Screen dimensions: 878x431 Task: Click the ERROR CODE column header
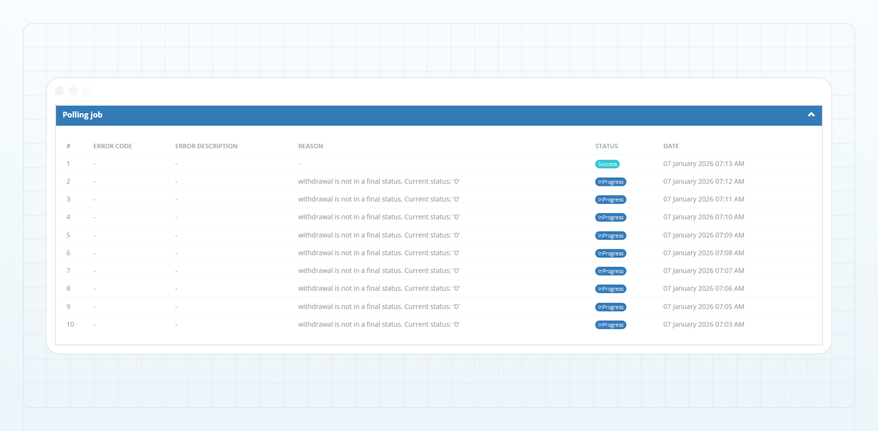(x=113, y=146)
